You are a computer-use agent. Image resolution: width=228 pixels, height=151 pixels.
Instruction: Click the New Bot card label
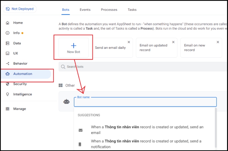pyautogui.click(x=74, y=52)
